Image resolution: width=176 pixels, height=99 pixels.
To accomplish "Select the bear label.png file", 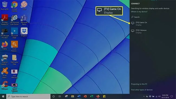I will 14,74.
